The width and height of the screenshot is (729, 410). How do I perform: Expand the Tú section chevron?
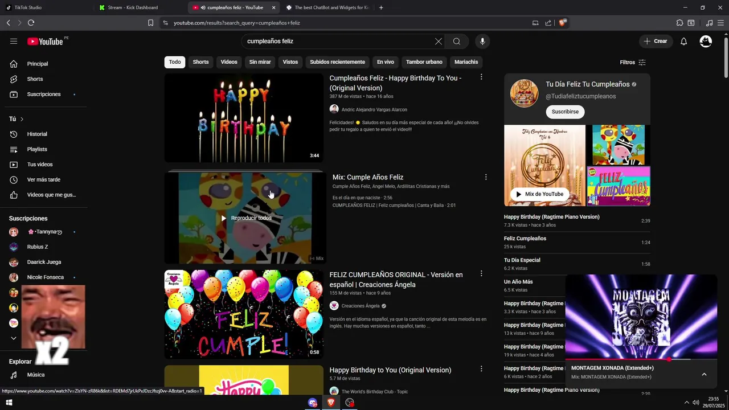tap(22, 119)
